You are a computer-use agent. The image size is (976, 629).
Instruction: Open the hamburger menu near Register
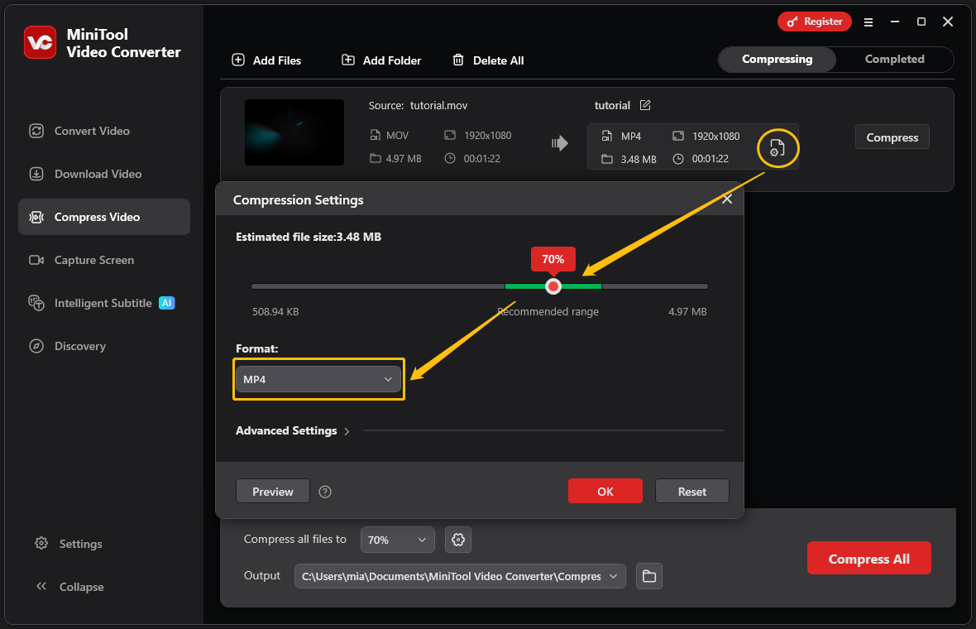868,22
